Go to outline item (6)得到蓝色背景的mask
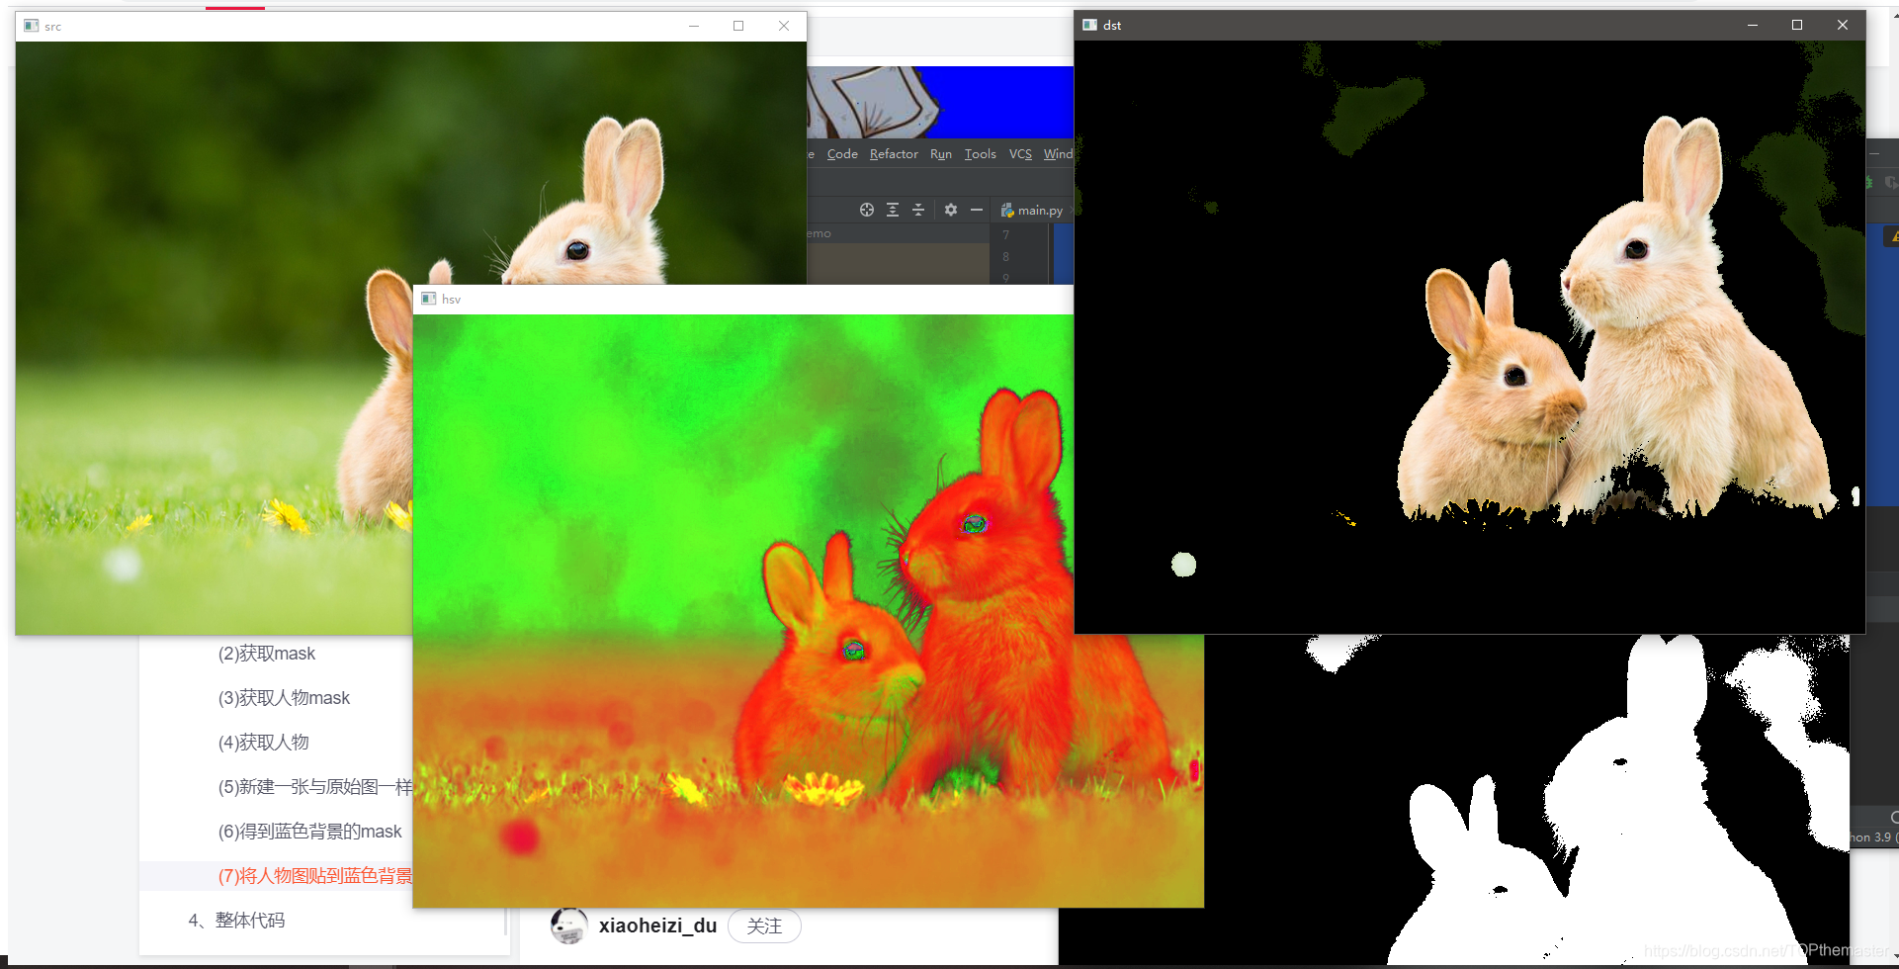The width and height of the screenshot is (1899, 969). coord(309,832)
